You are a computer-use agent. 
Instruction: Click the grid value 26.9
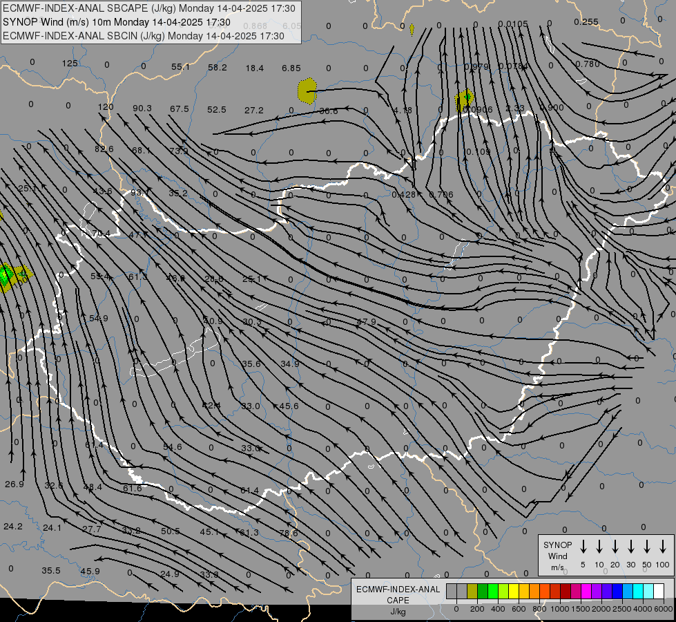click(15, 484)
